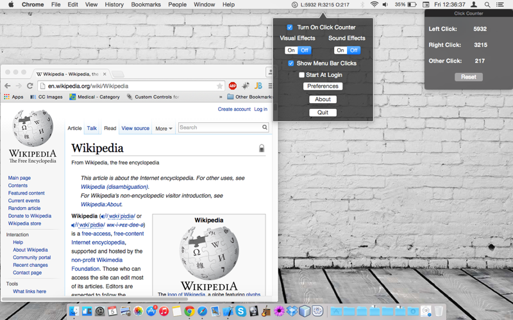Click the magnifier in Wikipedia search box
Image resolution: width=513 pixels, height=320 pixels.
264,127
